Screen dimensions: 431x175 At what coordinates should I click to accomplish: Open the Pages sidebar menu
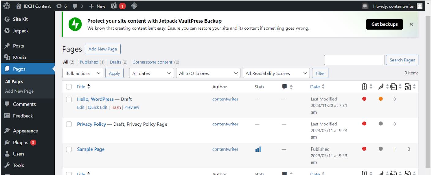pyautogui.click(x=27, y=69)
